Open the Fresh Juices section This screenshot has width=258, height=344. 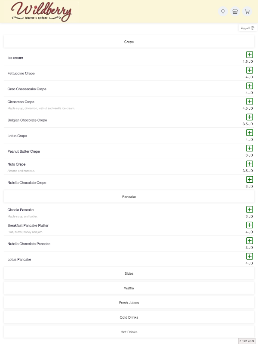pyautogui.click(x=129, y=303)
